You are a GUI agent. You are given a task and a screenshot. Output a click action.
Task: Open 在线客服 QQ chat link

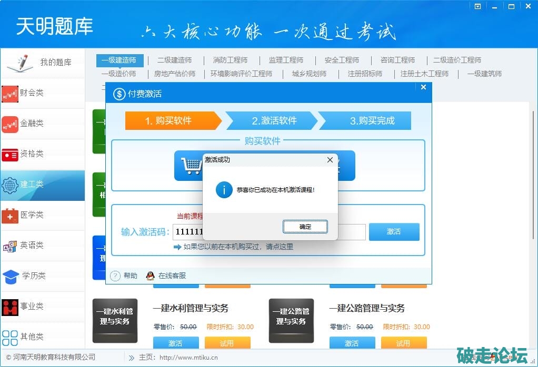[151, 276]
